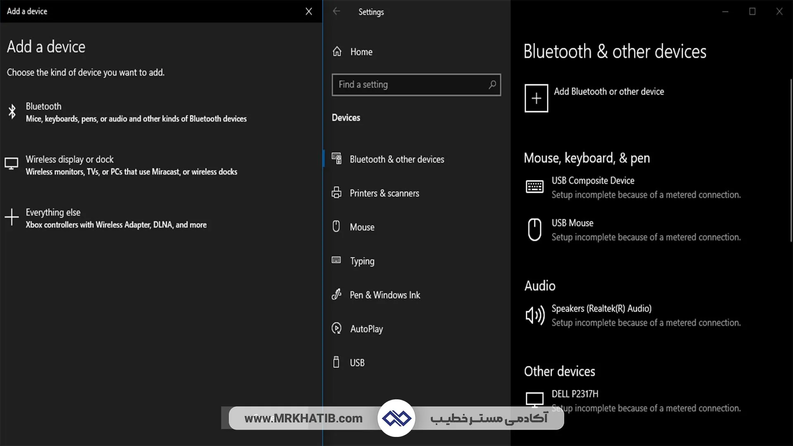
Task: Close the Add a device dialog
Action: [309, 12]
